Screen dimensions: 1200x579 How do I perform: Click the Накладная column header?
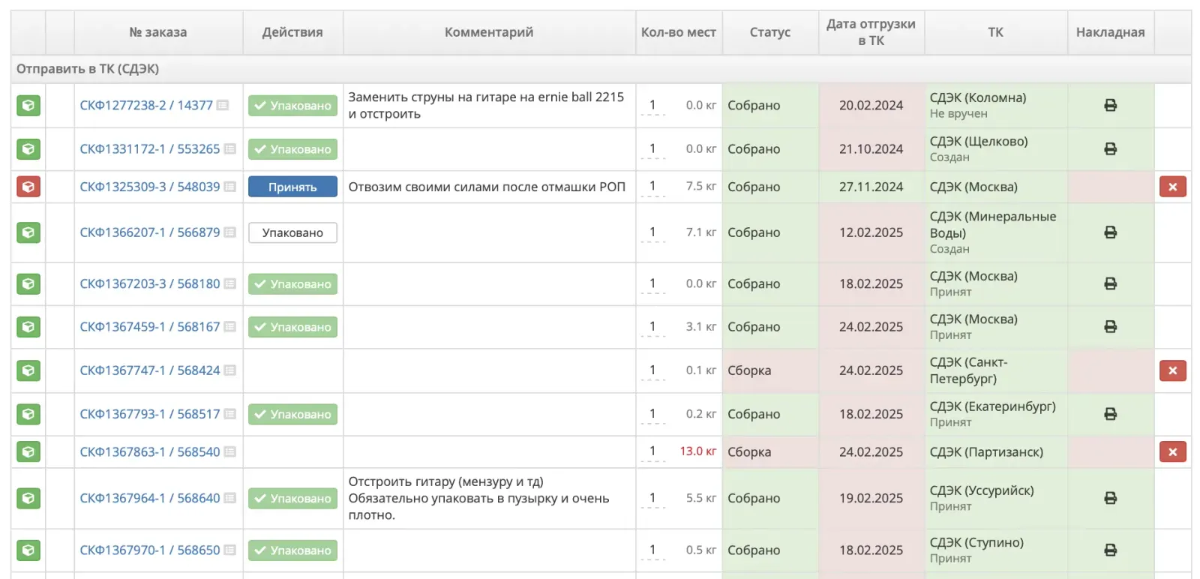1110,32
